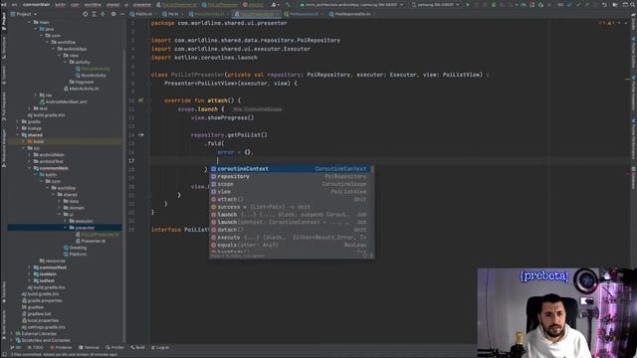Open the Project tool window stripe button
Viewport: 637px width, 358px height.
click(4, 21)
